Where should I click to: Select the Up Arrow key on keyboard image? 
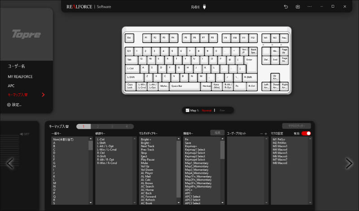pos(275,77)
